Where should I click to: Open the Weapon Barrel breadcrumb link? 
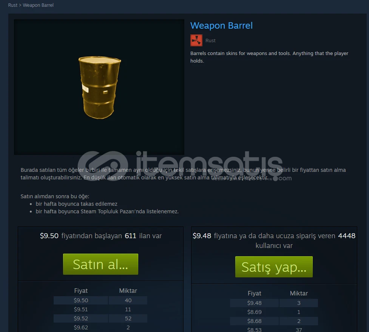pyautogui.click(x=38, y=5)
